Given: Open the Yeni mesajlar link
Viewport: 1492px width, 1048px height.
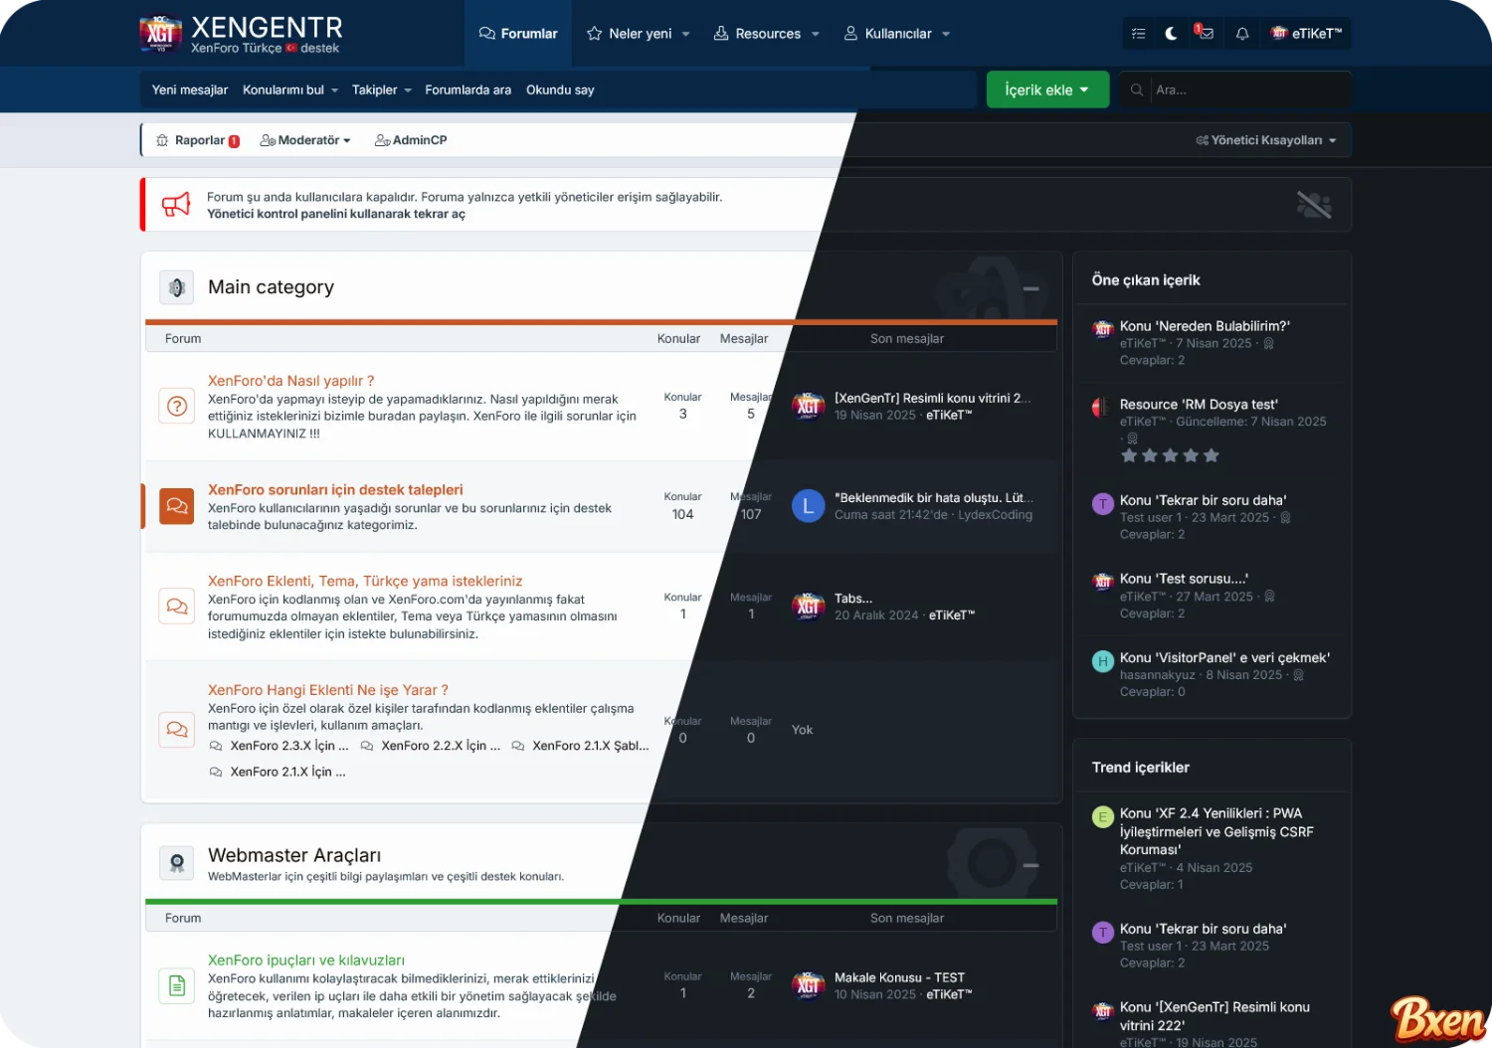Looking at the screenshot, I should tap(190, 89).
